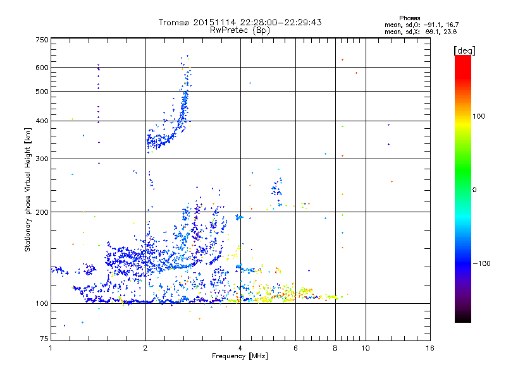Click the colorbar label '0'
Image resolution: width=506 pixels, height=379 pixels.
point(474,190)
